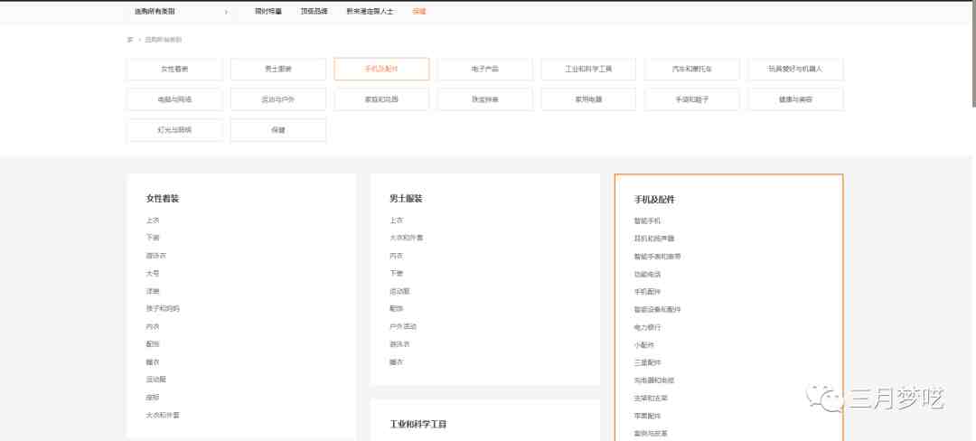Pick the 珠宝钟表 category button
Image resolution: width=976 pixels, height=441 pixels.
485,99
